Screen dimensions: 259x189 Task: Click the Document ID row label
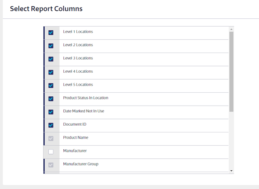(75, 124)
